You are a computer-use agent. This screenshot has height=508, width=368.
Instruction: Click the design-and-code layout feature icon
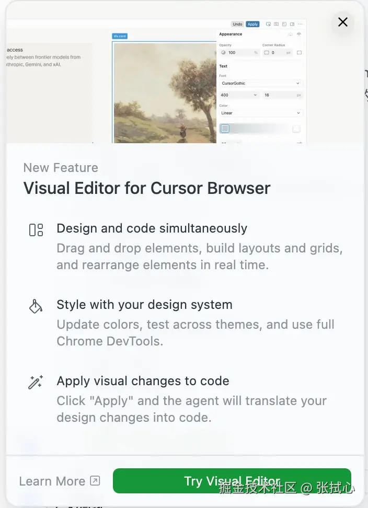(x=35, y=229)
